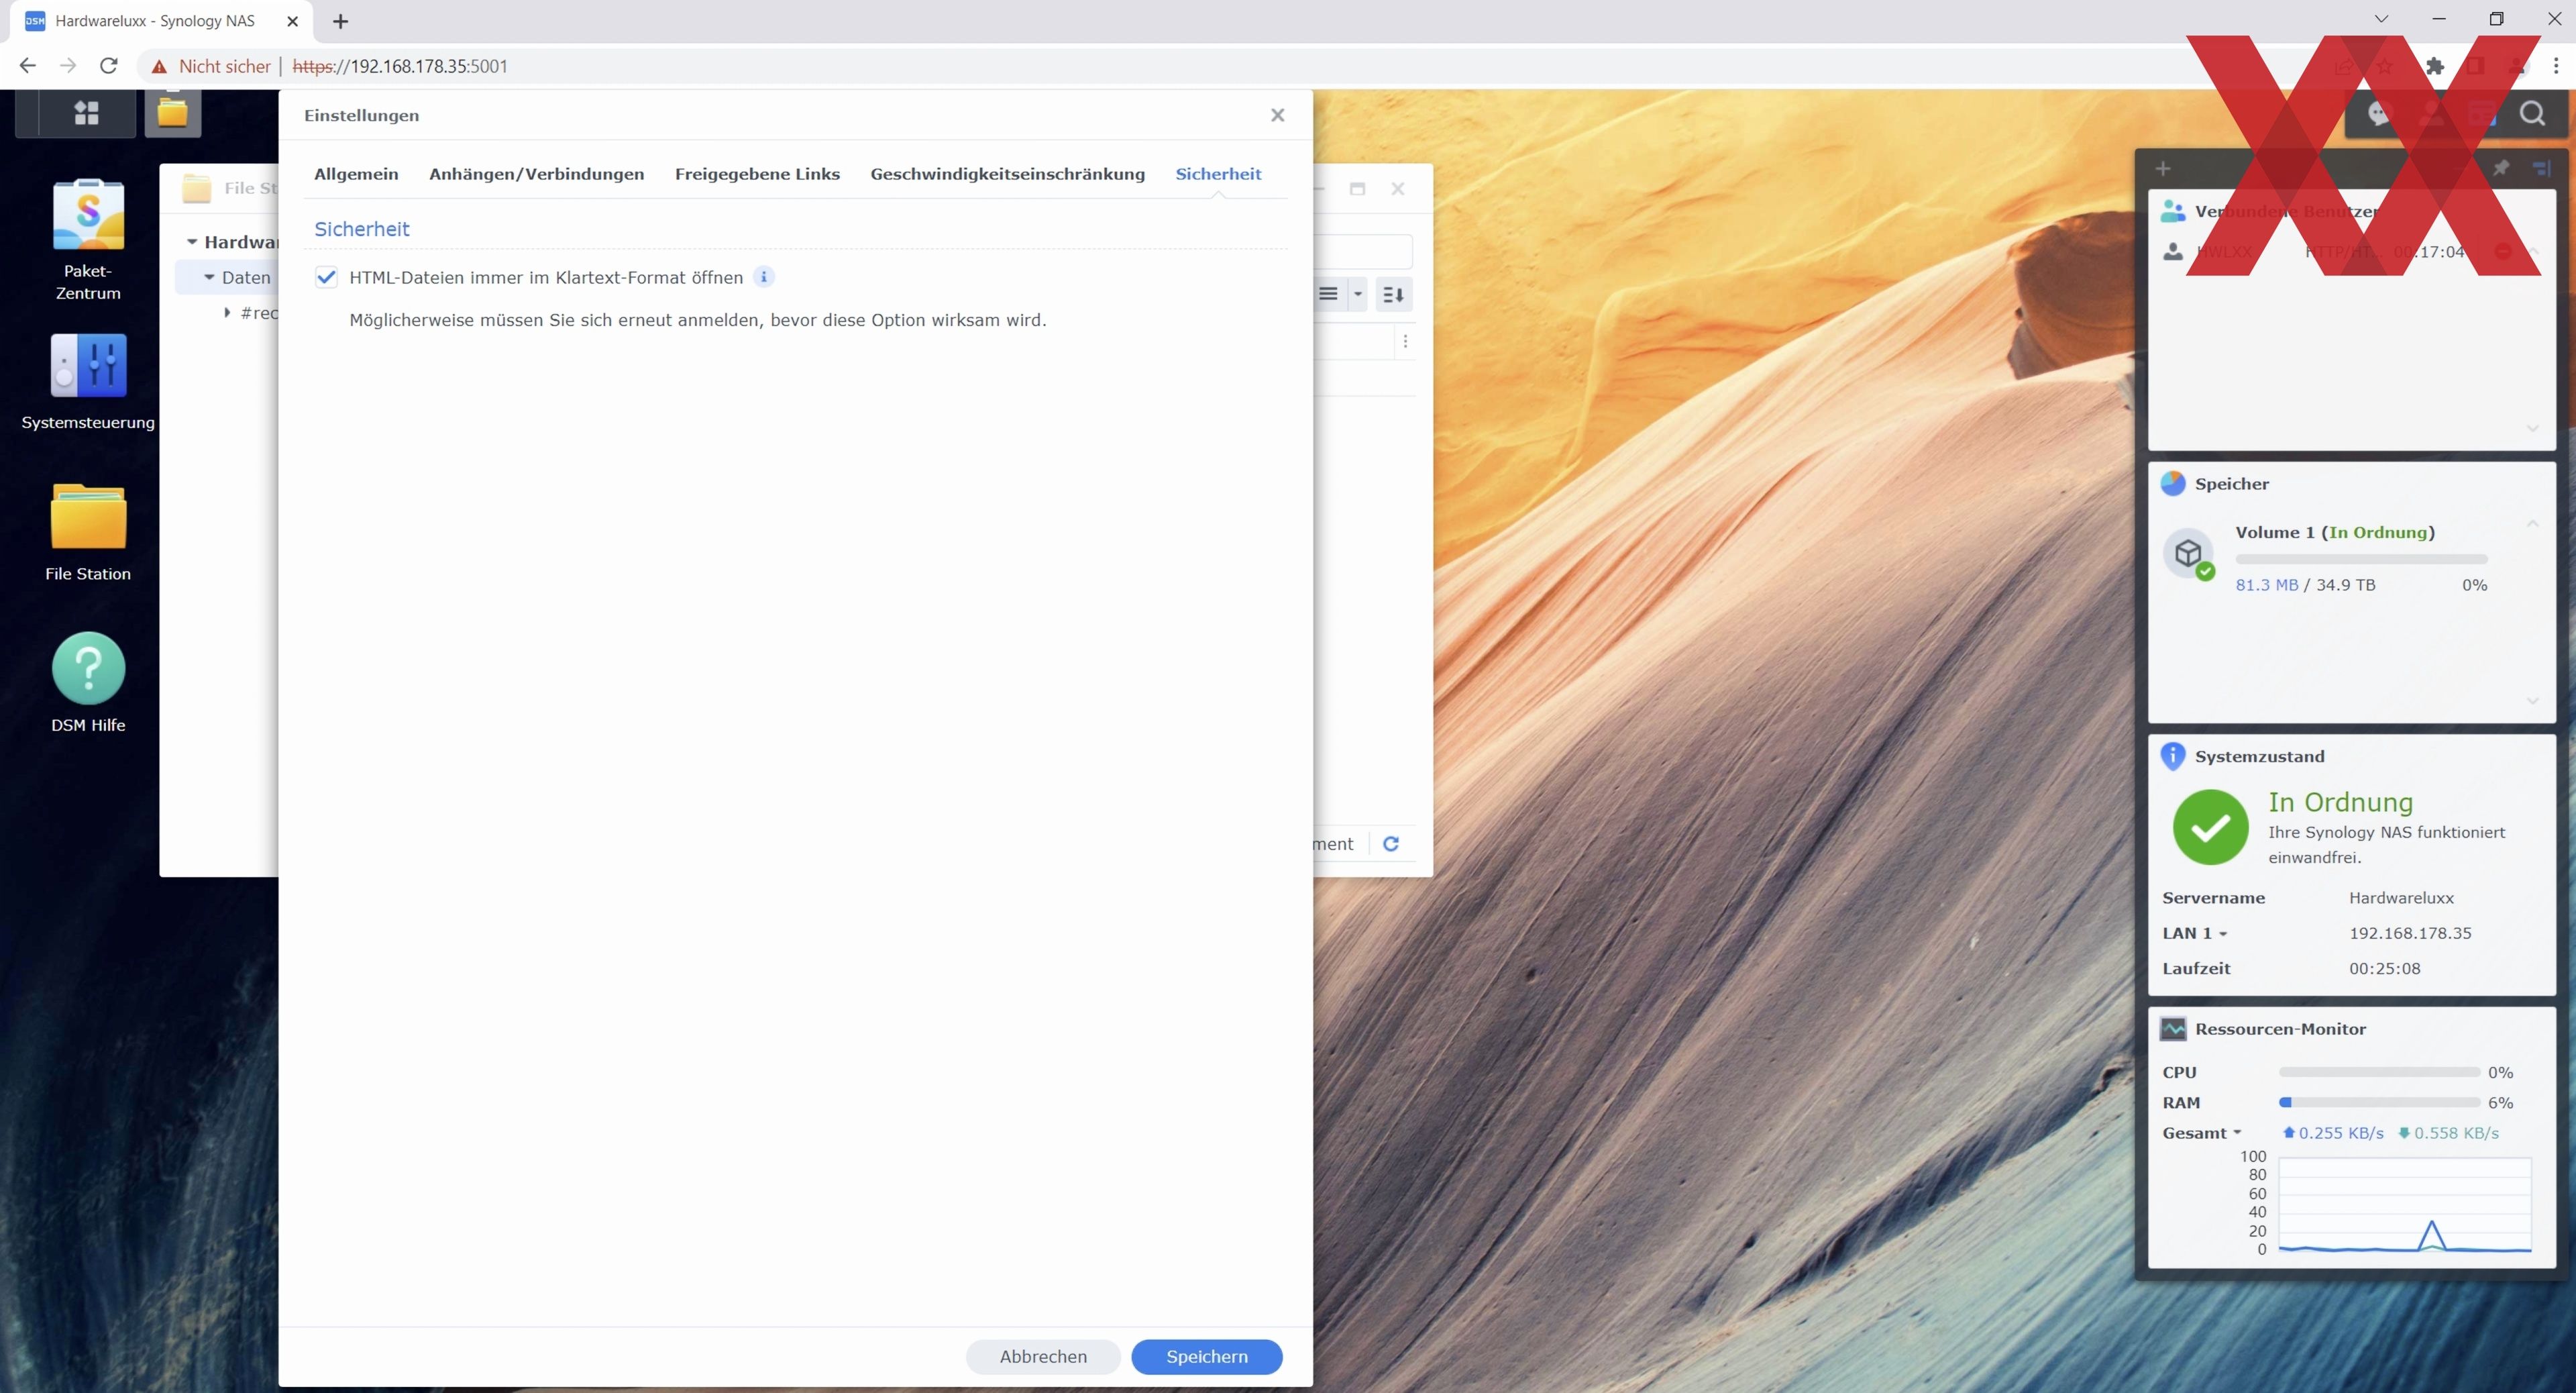Click the CPU usage bar
Image resolution: width=2576 pixels, height=1393 pixels.
[2379, 1072]
